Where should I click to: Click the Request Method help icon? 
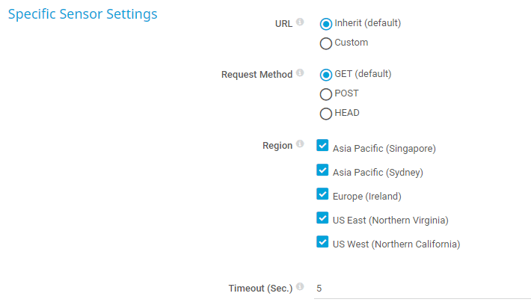point(300,73)
